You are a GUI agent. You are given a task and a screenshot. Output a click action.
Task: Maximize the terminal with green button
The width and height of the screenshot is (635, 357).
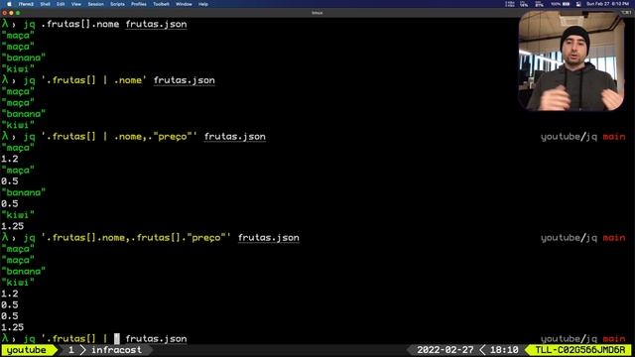pos(18,13)
